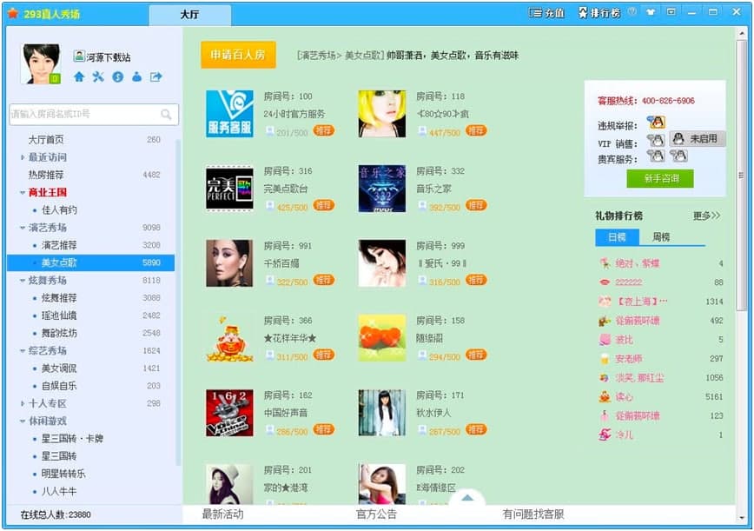Open room 118 yellow-hair thumbnail
The height and width of the screenshot is (531, 754).
382,114
